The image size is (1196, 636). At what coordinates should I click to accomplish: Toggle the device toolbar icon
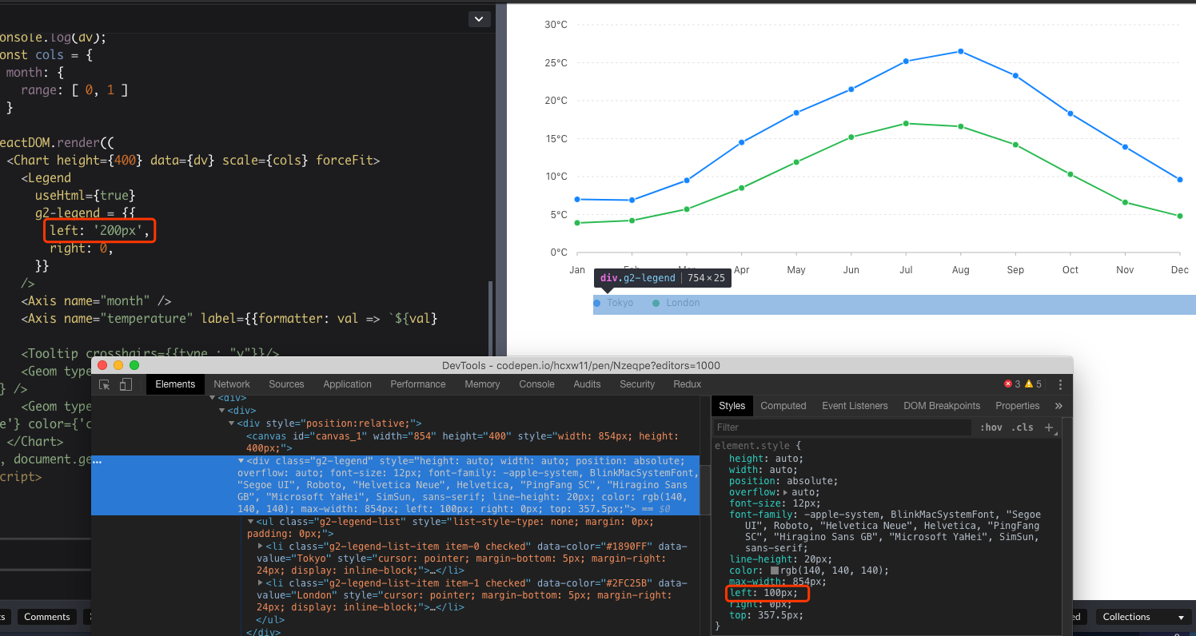coord(126,384)
